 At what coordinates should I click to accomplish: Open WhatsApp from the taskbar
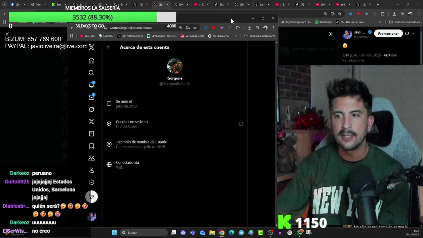click(x=299, y=233)
